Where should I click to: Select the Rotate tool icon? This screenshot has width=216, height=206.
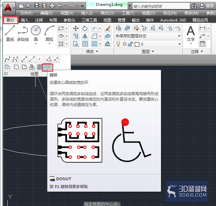click(x=85, y=28)
